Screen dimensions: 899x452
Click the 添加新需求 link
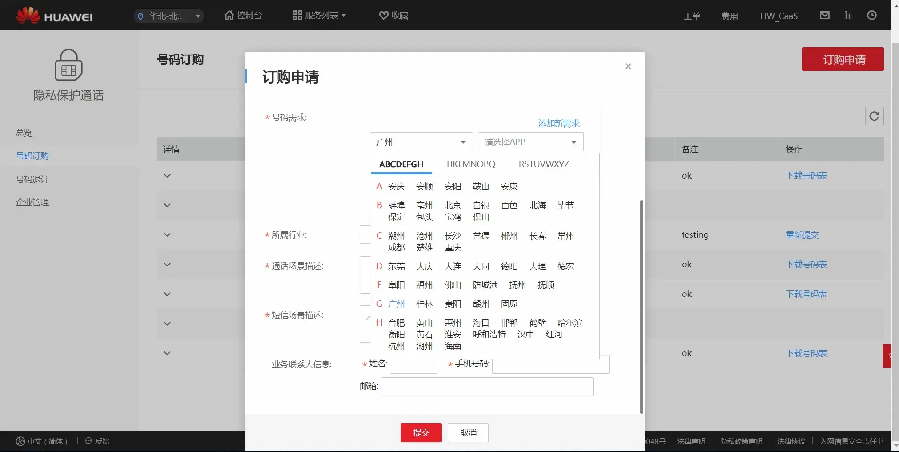point(558,124)
